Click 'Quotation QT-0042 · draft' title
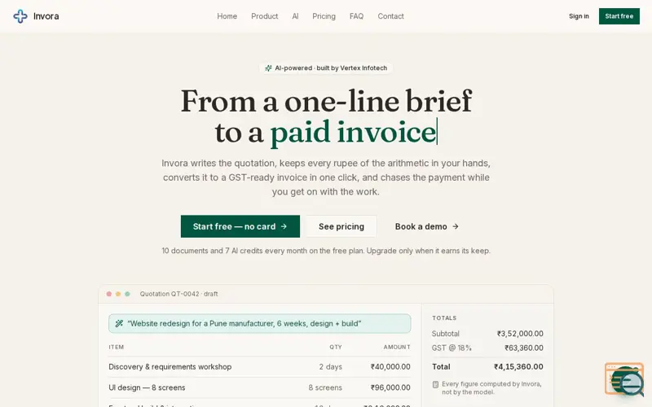The height and width of the screenshot is (407, 652). 178,294
